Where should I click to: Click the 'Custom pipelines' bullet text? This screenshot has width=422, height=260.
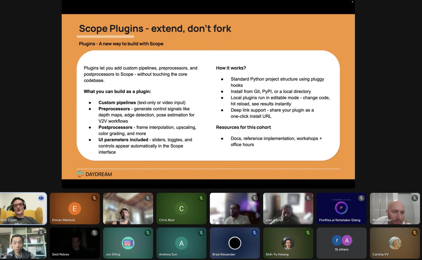click(142, 103)
